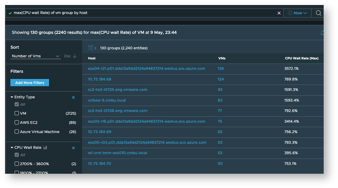Click the 75 VMs count link
Image resolution: width=338 pixels, height=188 pixels.
[x=220, y=121]
